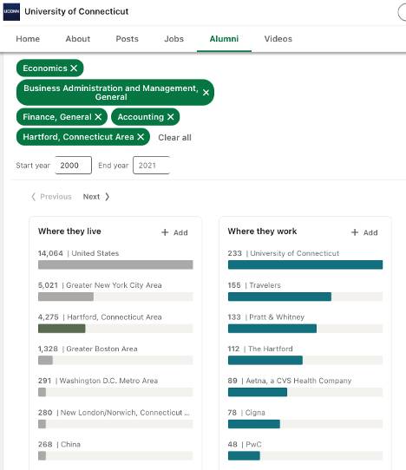Click the Start year input field
This screenshot has width=406, height=470.
point(74,165)
